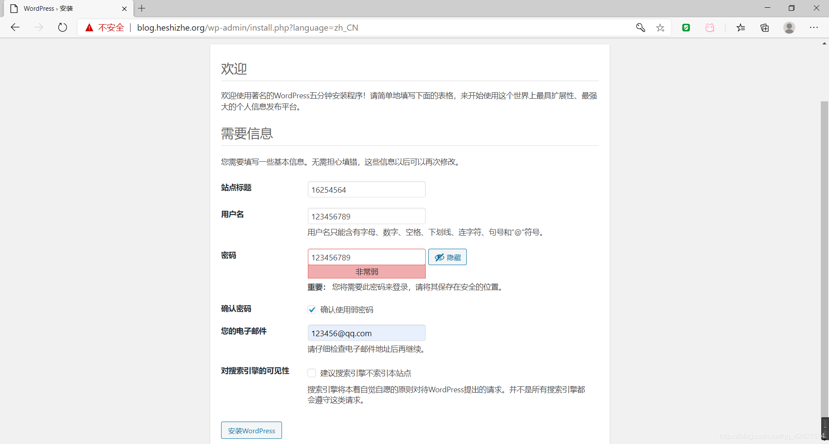
Task: Click the 需要信息 heading
Action: tap(247, 134)
